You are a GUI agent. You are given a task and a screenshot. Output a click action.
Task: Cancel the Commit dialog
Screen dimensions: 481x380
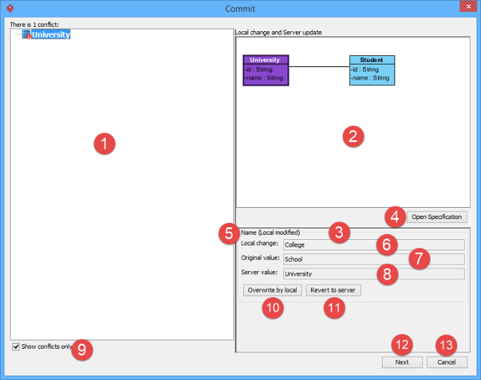[x=447, y=362]
